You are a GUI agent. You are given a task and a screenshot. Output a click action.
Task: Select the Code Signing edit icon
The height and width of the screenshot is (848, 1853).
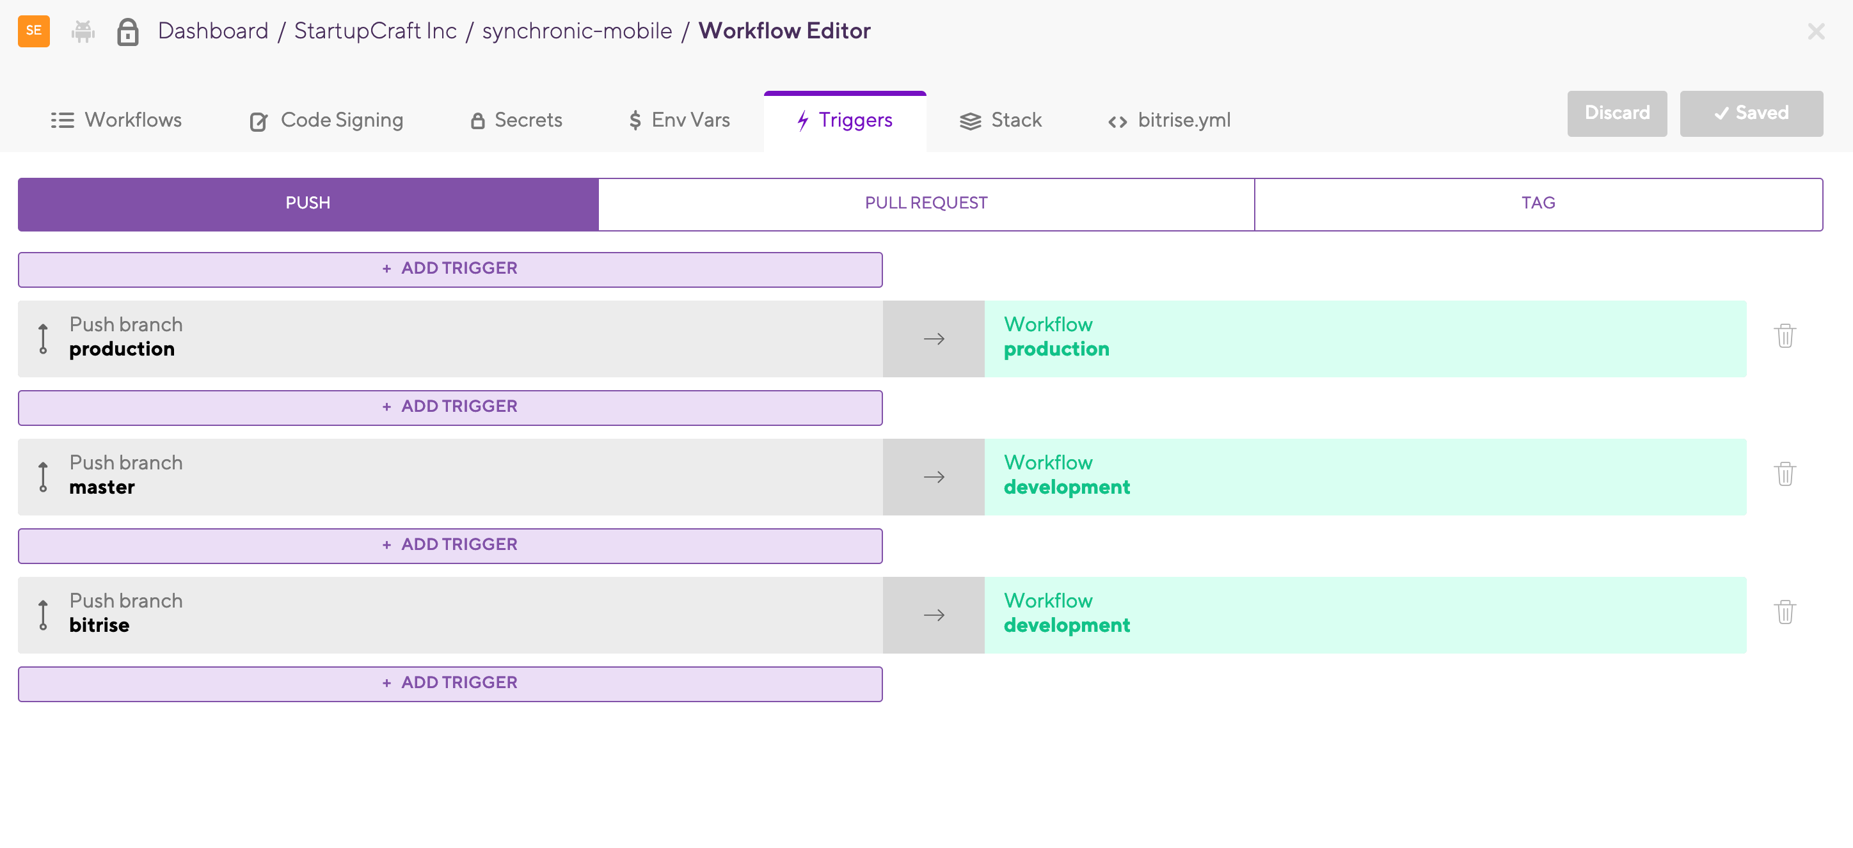(258, 120)
